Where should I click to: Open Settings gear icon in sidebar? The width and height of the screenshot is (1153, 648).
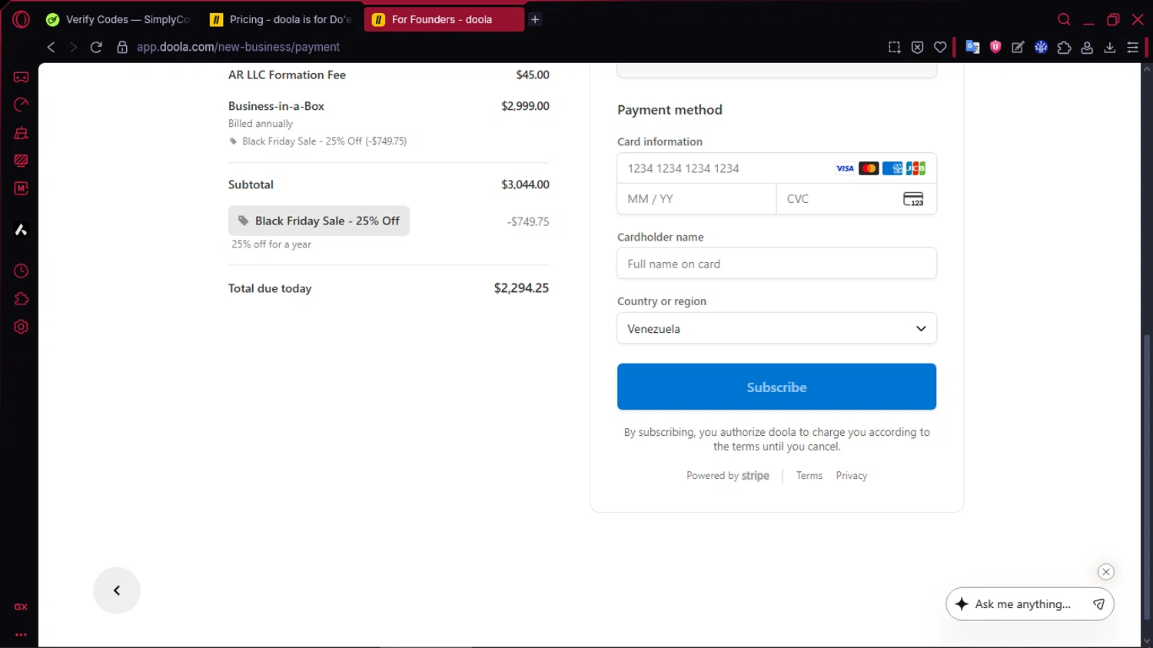21,327
